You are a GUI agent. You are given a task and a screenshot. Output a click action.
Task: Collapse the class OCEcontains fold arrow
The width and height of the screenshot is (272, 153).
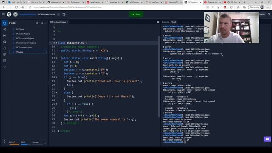[56, 43]
